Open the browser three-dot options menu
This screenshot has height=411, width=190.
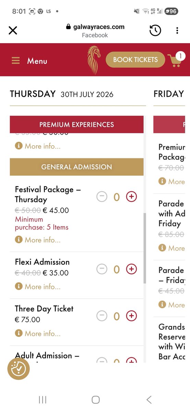tap(177, 30)
